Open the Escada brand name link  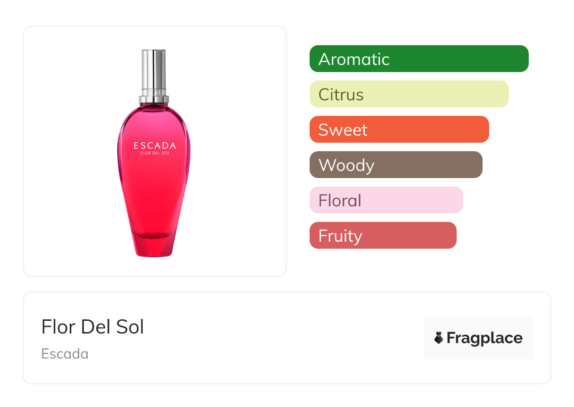(65, 354)
